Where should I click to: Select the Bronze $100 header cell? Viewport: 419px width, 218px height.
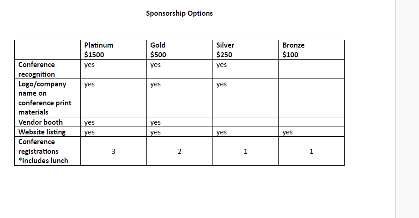(311, 50)
